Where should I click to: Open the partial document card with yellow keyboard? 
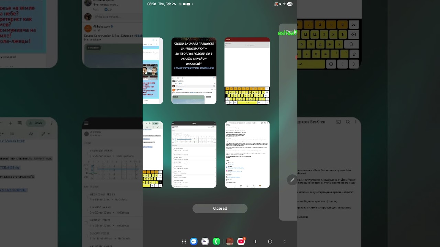point(153,154)
